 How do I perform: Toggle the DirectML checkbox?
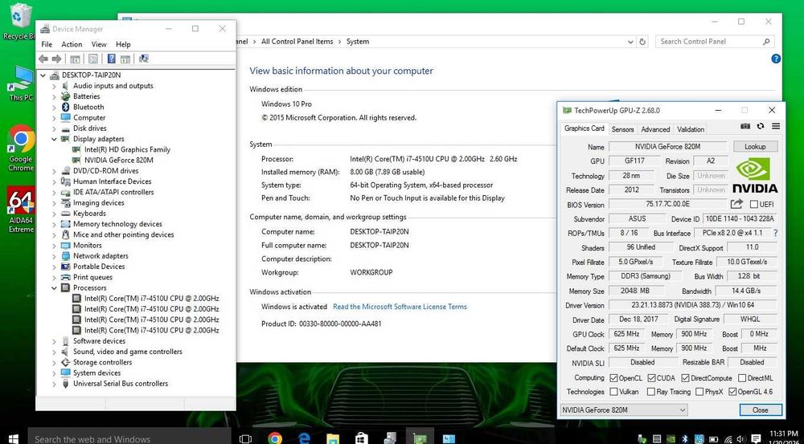point(742,378)
